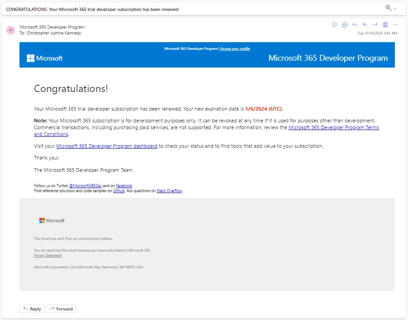Open Microsoft 365 Developer Program Terms link
The image size is (408, 320).
coord(334,127)
